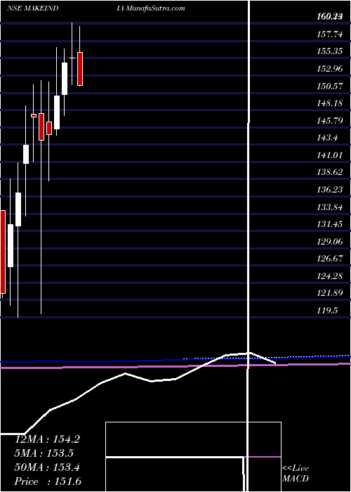This screenshot has height=492, width=351.
Task: Select the 145.79 price level label
Action: pos(329,120)
